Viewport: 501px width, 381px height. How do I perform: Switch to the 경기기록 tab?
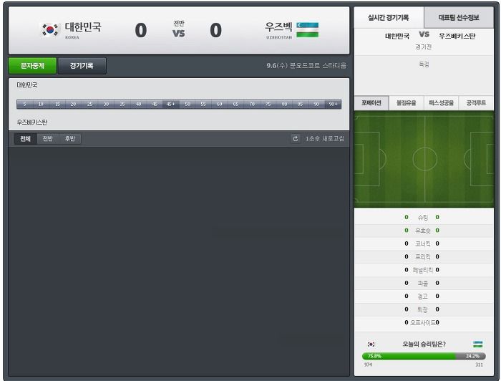coord(82,66)
